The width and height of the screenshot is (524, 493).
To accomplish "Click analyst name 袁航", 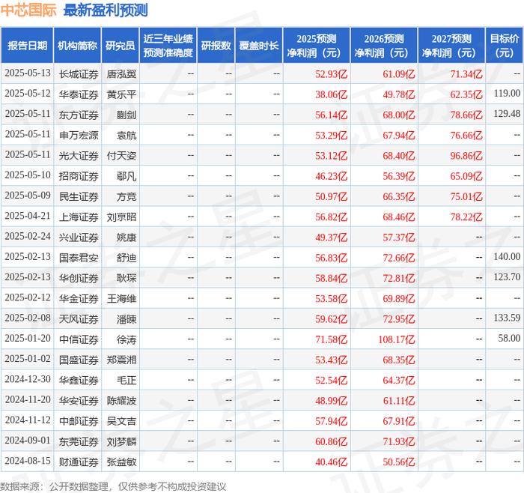I will tap(127, 135).
